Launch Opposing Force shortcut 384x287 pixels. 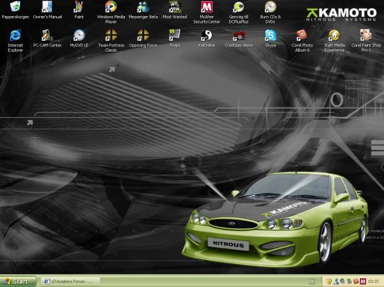coord(143,36)
